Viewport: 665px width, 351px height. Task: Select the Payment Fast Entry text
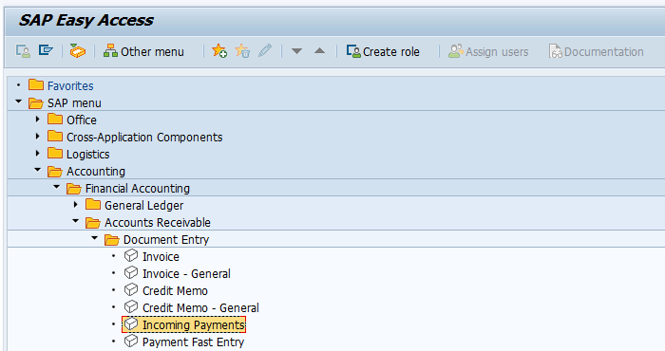194,342
